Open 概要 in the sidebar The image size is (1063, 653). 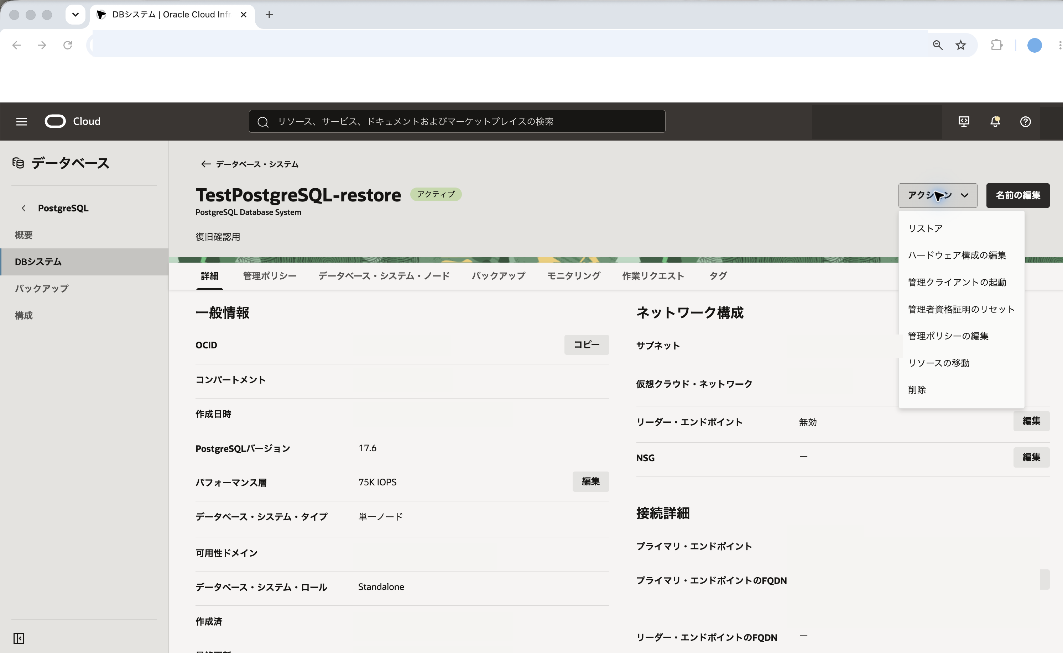(84, 235)
